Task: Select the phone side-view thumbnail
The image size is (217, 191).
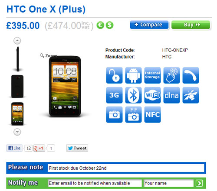Action: tap(18, 59)
